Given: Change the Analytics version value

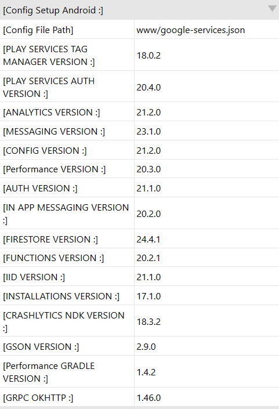Looking at the screenshot, I should tap(206, 112).
